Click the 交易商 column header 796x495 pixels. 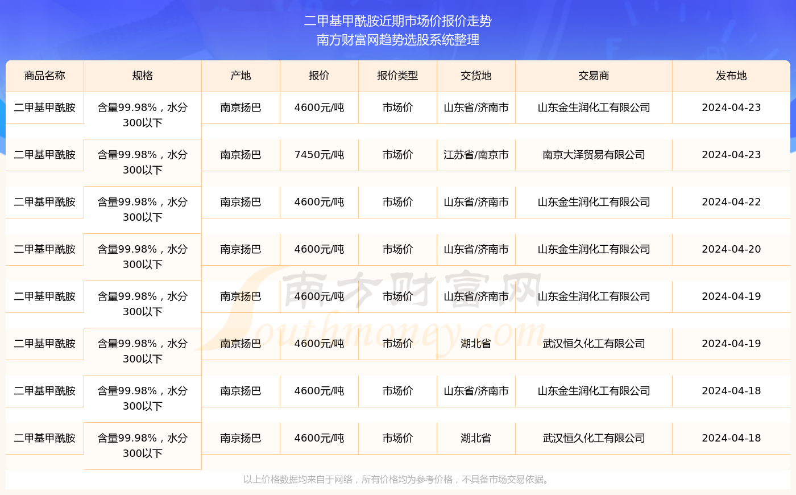pyautogui.click(x=594, y=76)
